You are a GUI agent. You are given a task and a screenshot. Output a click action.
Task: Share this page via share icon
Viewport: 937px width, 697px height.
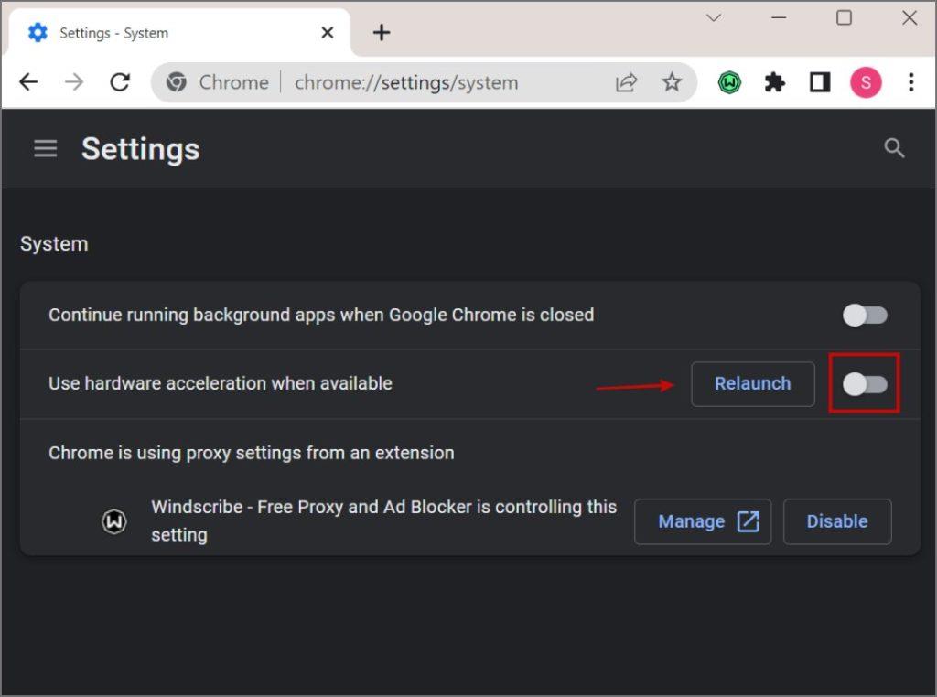point(626,81)
